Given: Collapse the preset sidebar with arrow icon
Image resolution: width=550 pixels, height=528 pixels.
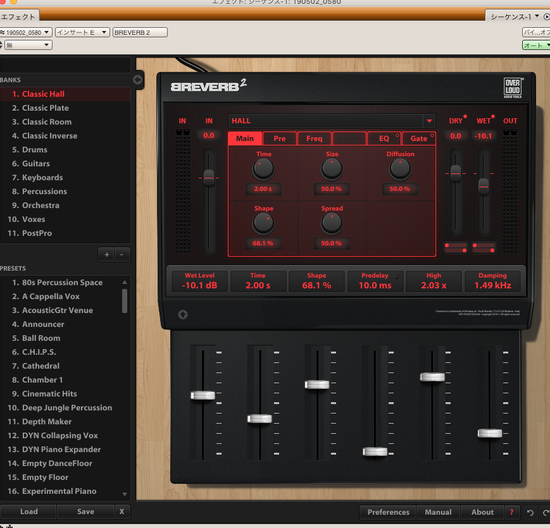Looking at the screenshot, I should [x=137, y=80].
